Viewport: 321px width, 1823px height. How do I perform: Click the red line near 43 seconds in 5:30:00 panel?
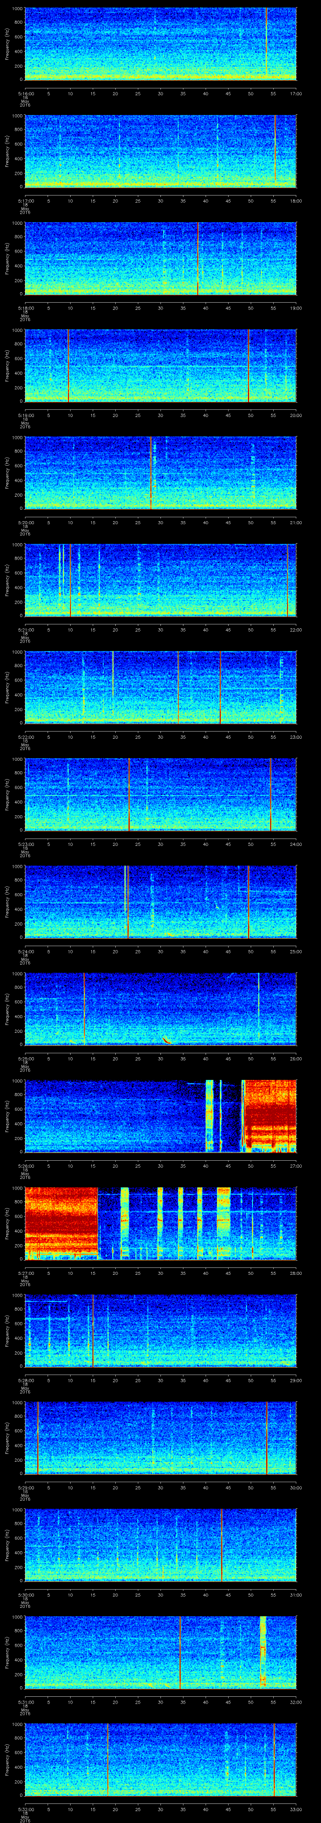[222, 1546]
